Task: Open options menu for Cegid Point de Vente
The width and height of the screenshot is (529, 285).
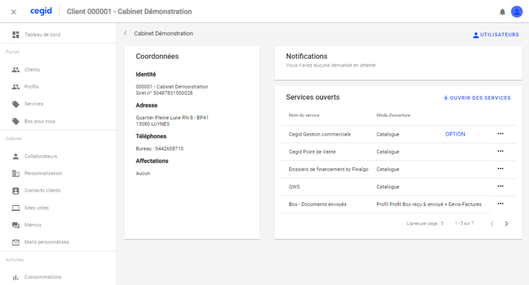Action: coord(500,151)
